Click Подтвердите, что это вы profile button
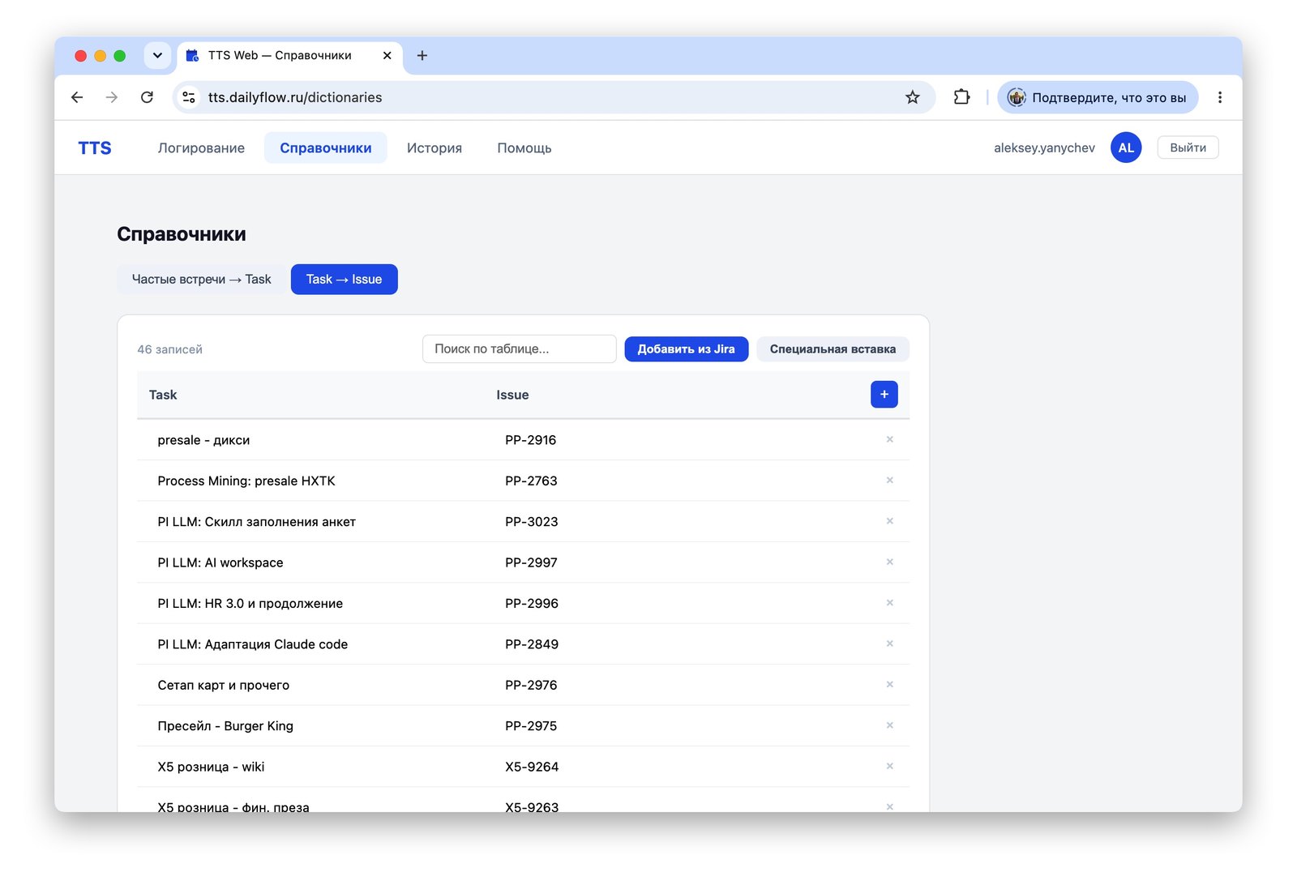The height and width of the screenshot is (885, 1297). 1098,97
